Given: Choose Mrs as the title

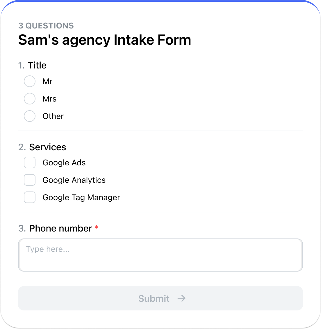Looking at the screenshot, I should pyautogui.click(x=29, y=99).
